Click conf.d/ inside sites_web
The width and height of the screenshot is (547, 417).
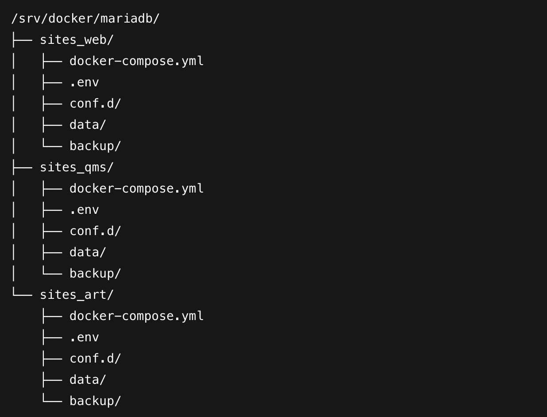pyautogui.click(x=95, y=104)
